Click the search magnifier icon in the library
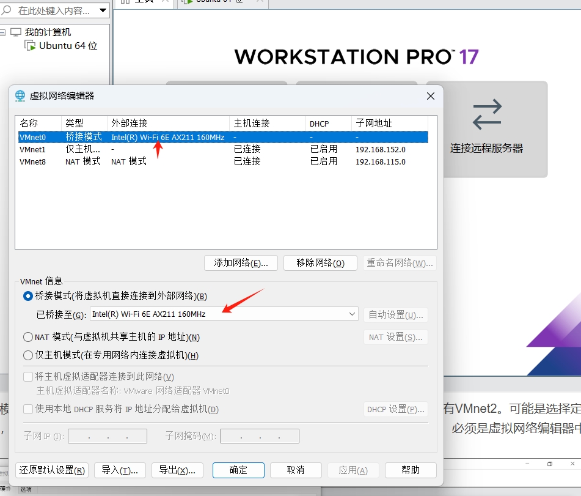The height and width of the screenshot is (496, 581). [x=6, y=10]
